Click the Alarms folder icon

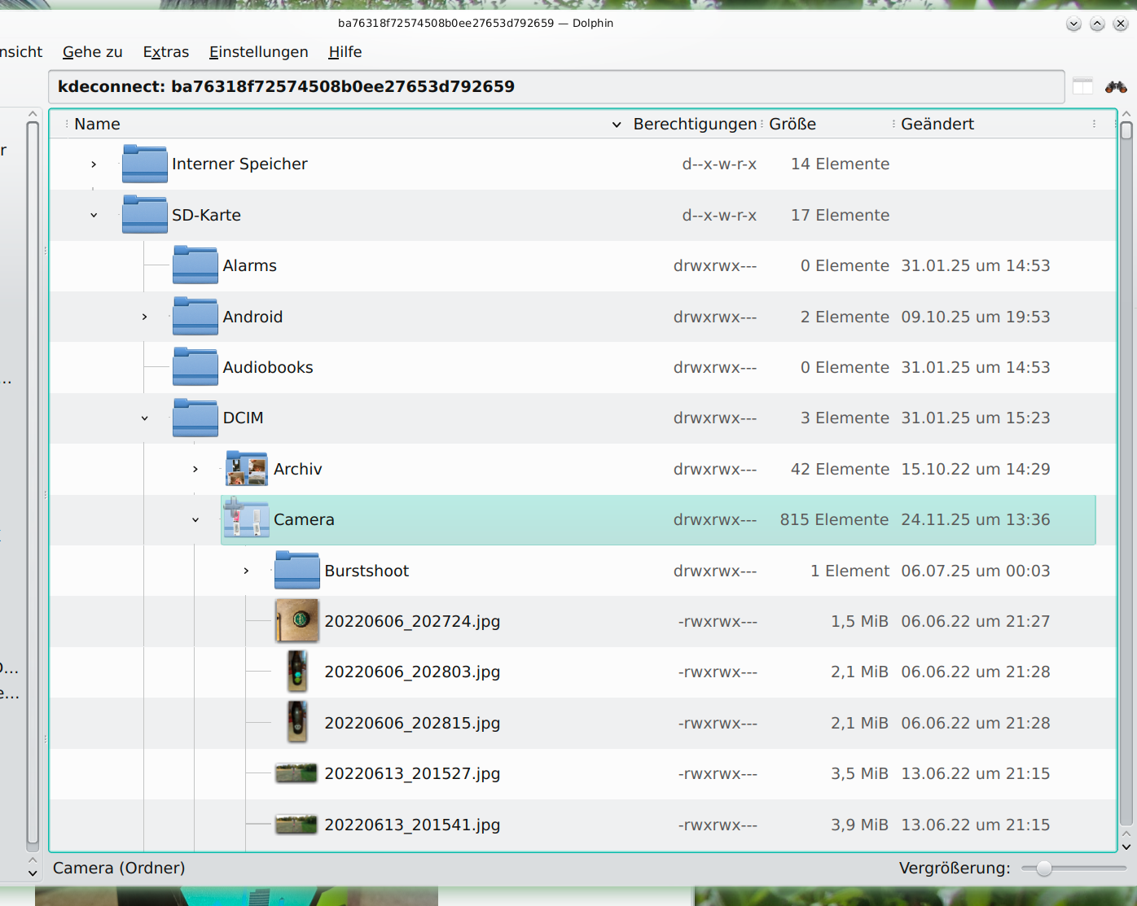[195, 265]
